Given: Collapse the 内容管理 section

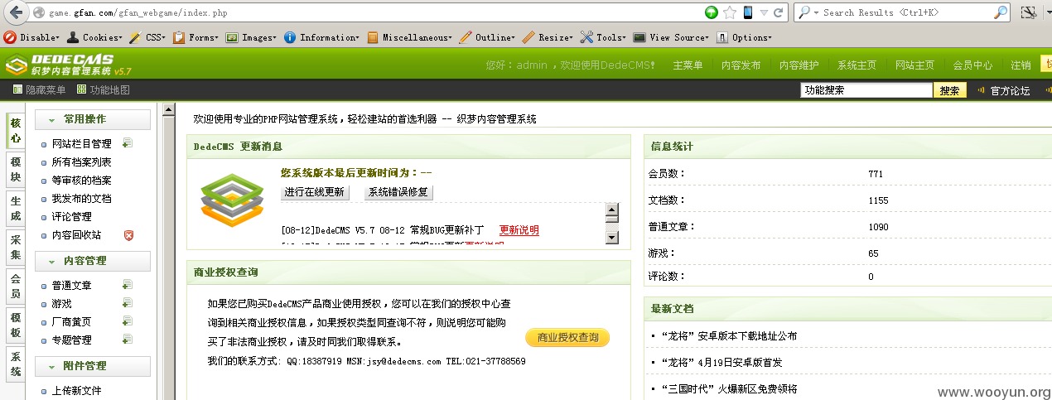Looking at the screenshot, I should pyautogui.click(x=93, y=261).
